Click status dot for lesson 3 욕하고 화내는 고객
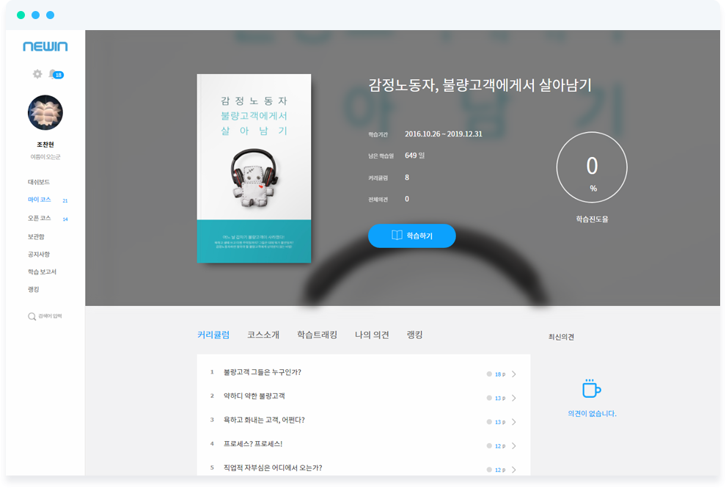This screenshot has height=488, width=726. pos(489,422)
